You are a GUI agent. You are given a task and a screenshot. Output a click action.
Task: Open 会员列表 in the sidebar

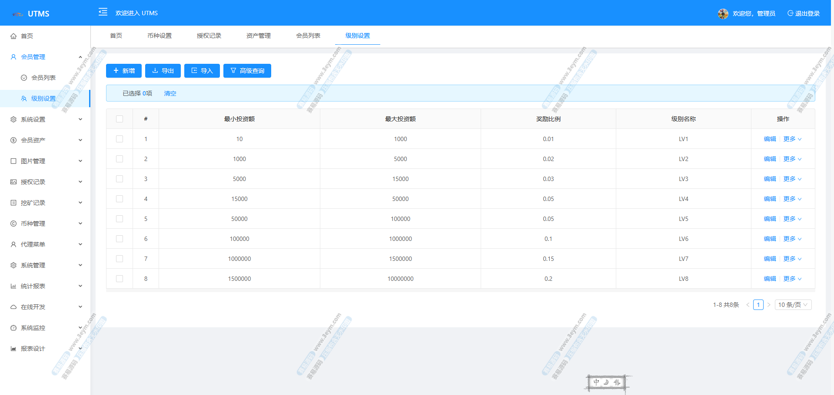click(x=43, y=78)
